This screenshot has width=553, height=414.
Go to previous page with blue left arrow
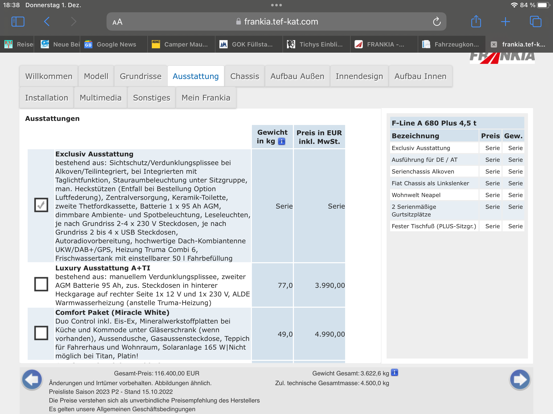coord(32,380)
